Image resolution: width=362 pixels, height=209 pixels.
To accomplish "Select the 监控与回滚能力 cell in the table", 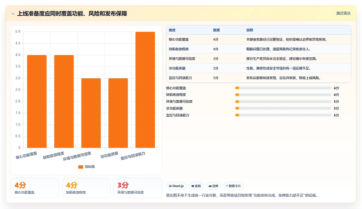I will (x=180, y=78).
